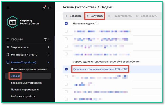Check the second checkbox below the KES + EDR row
Viewport: 166px width, 106px height.
coord(66,84)
